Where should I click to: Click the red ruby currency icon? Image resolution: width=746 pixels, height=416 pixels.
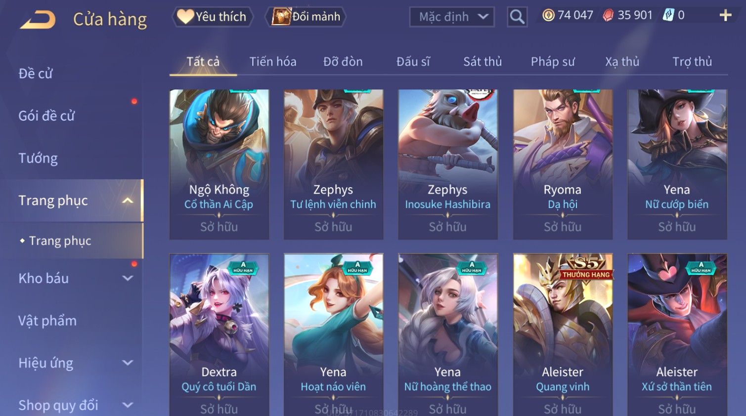(608, 15)
